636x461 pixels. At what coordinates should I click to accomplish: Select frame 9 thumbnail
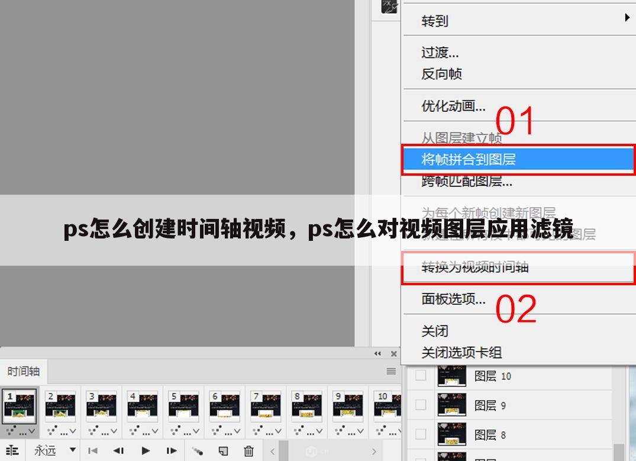pos(348,406)
